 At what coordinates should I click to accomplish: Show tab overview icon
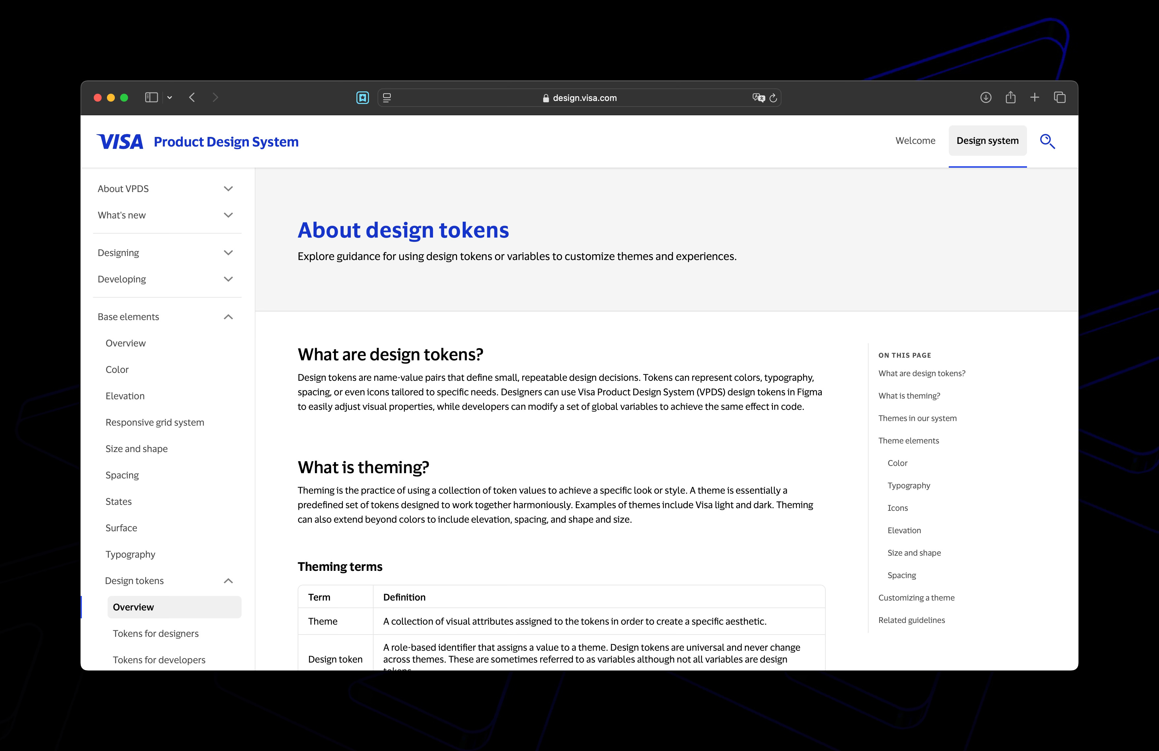pyautogui.click(x=1060, y=97)
